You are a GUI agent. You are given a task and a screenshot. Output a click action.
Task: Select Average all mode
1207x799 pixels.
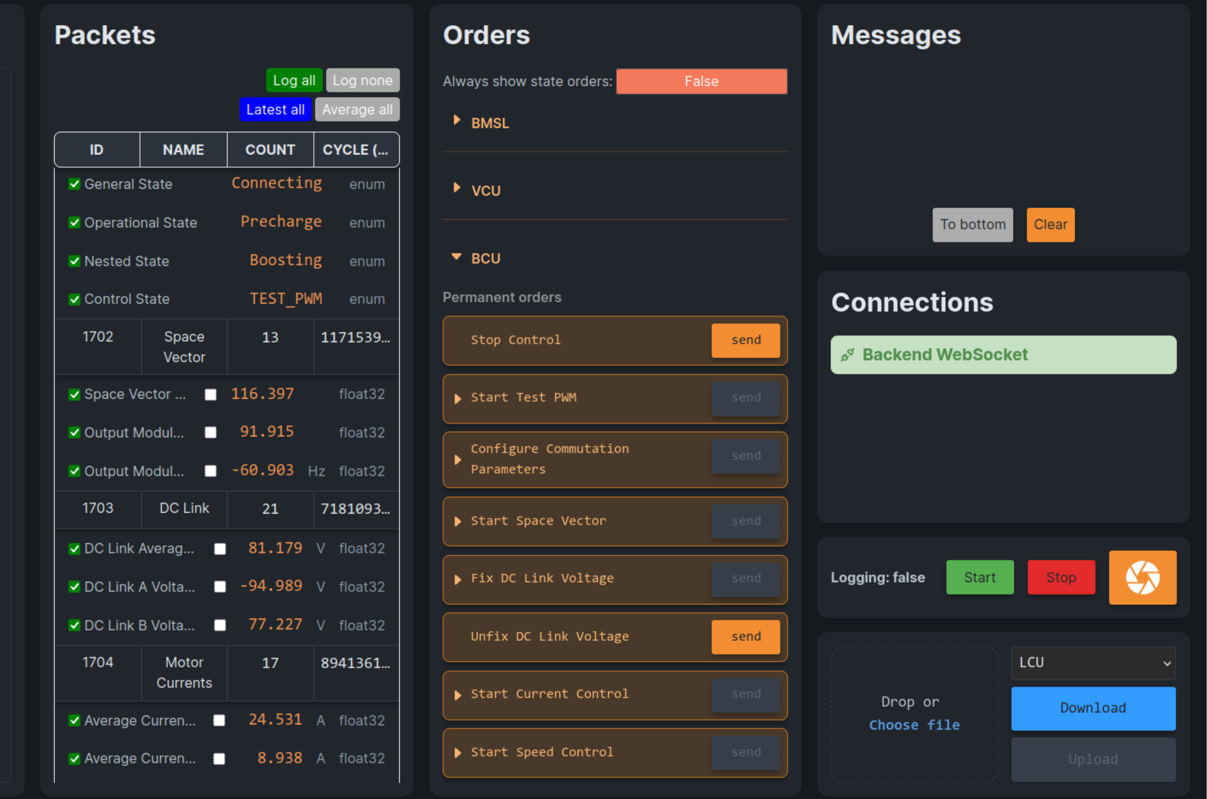(357, 110)
